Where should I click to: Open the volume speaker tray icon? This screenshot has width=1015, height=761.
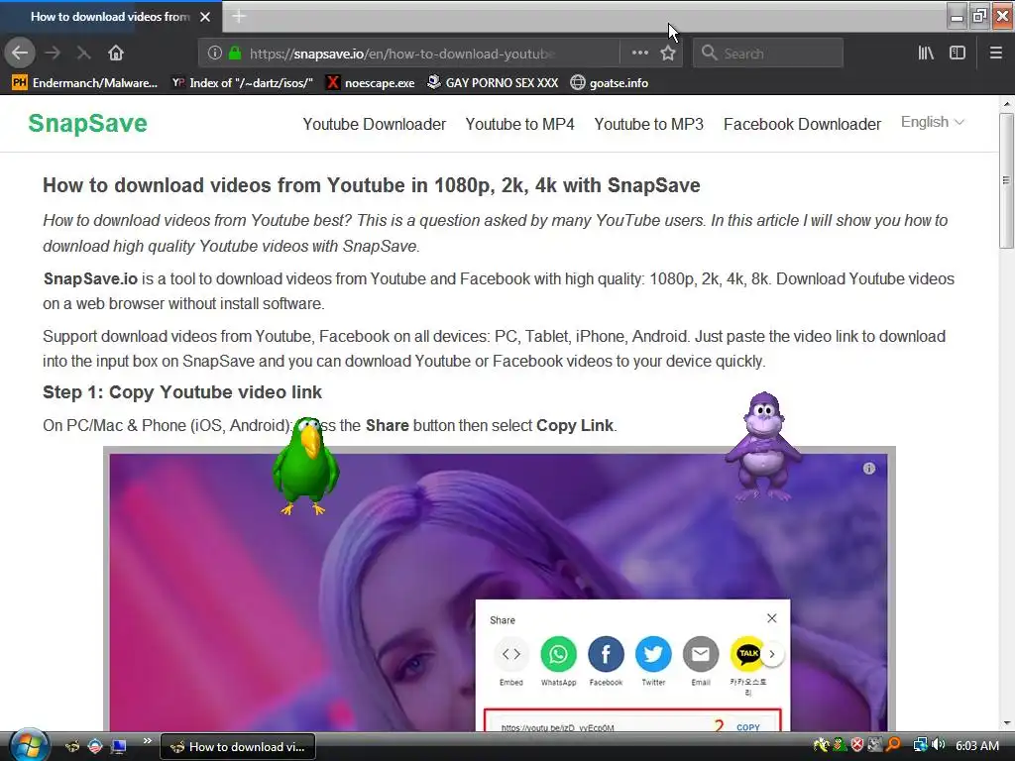click(x=938, y=745)
